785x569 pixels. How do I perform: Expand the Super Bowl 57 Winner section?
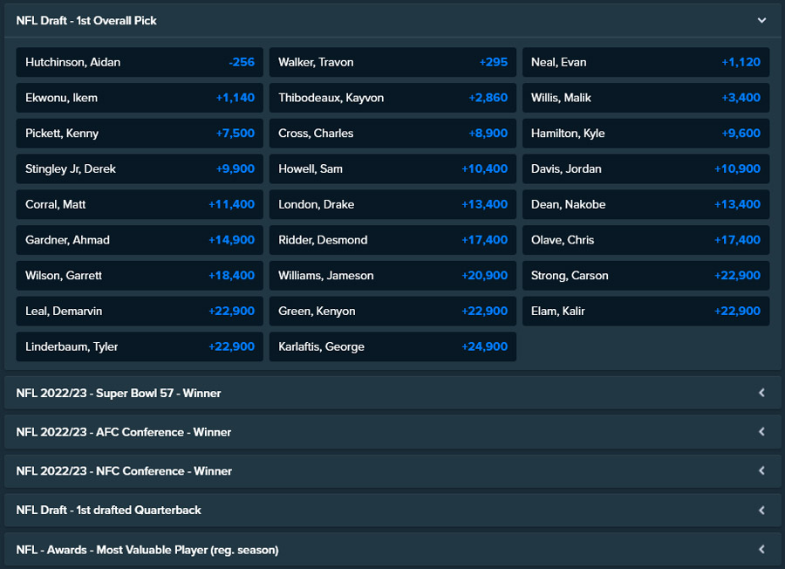[x=392, y=394]
